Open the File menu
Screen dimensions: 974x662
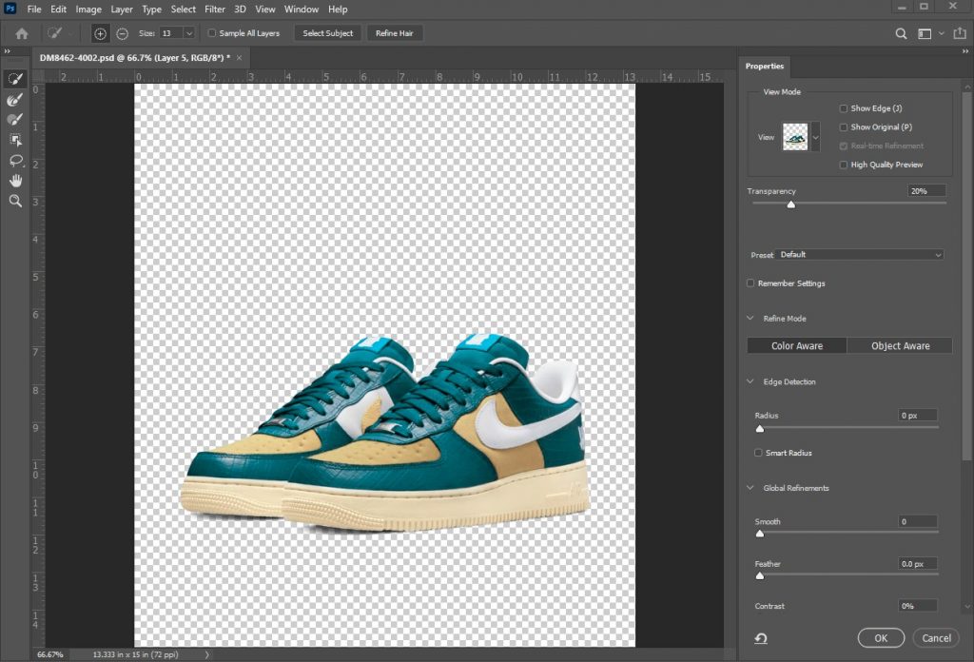pyautogui.click(x=34, y=10)
